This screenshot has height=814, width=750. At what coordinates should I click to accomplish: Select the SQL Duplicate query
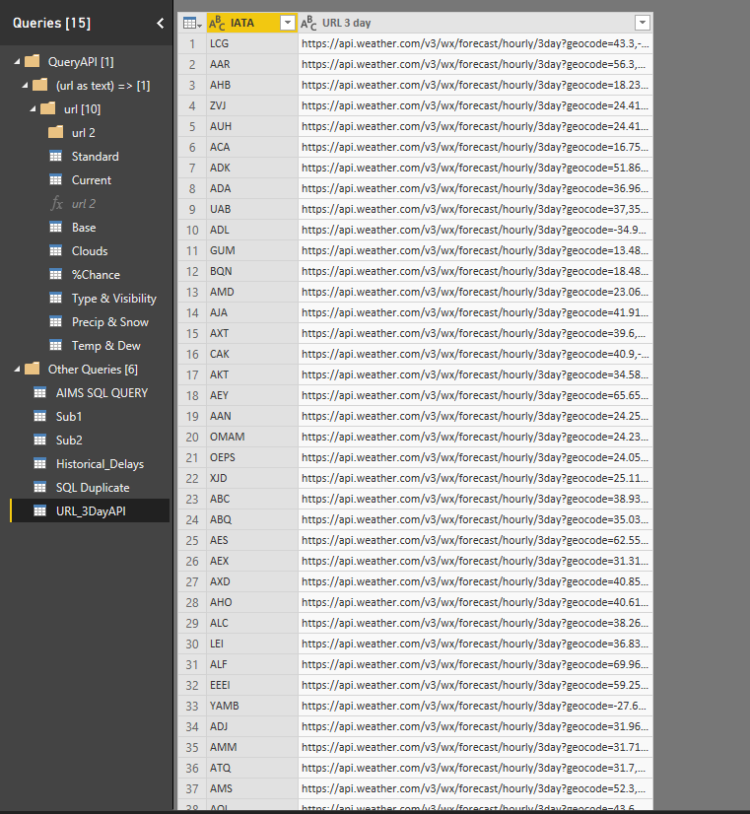coord(93,488)
